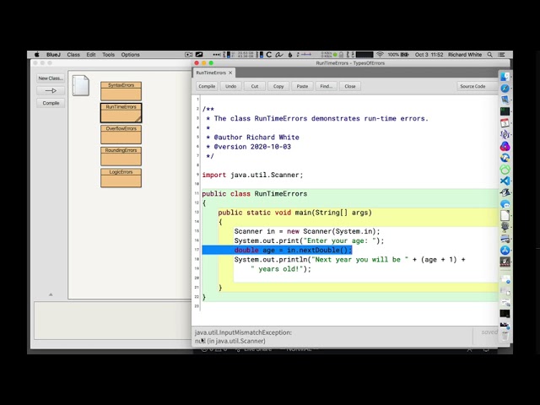The image size is (540, 405).
Task: Open Find in the editor toolbar
Action: [327, 86]
